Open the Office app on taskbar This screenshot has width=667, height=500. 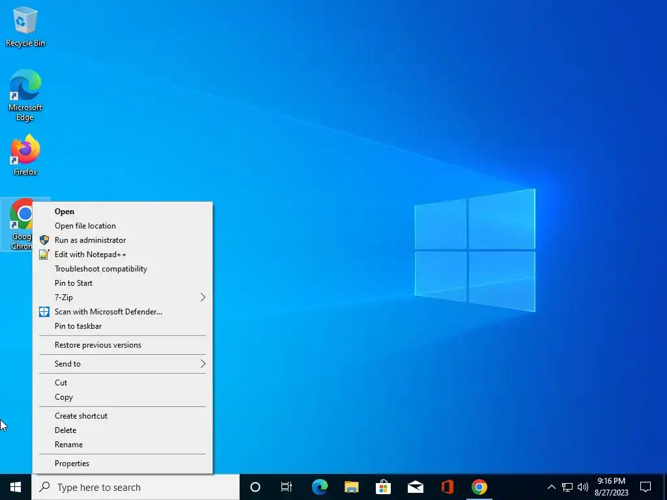pos(447,487)
